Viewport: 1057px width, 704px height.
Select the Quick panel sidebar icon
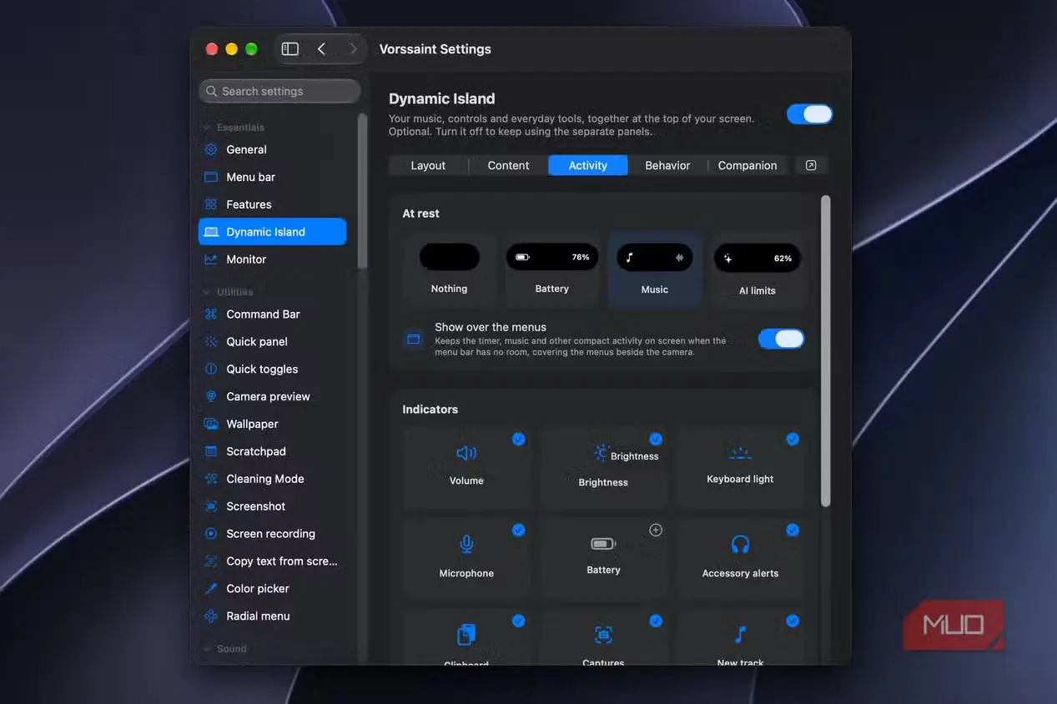click(211, 342)
